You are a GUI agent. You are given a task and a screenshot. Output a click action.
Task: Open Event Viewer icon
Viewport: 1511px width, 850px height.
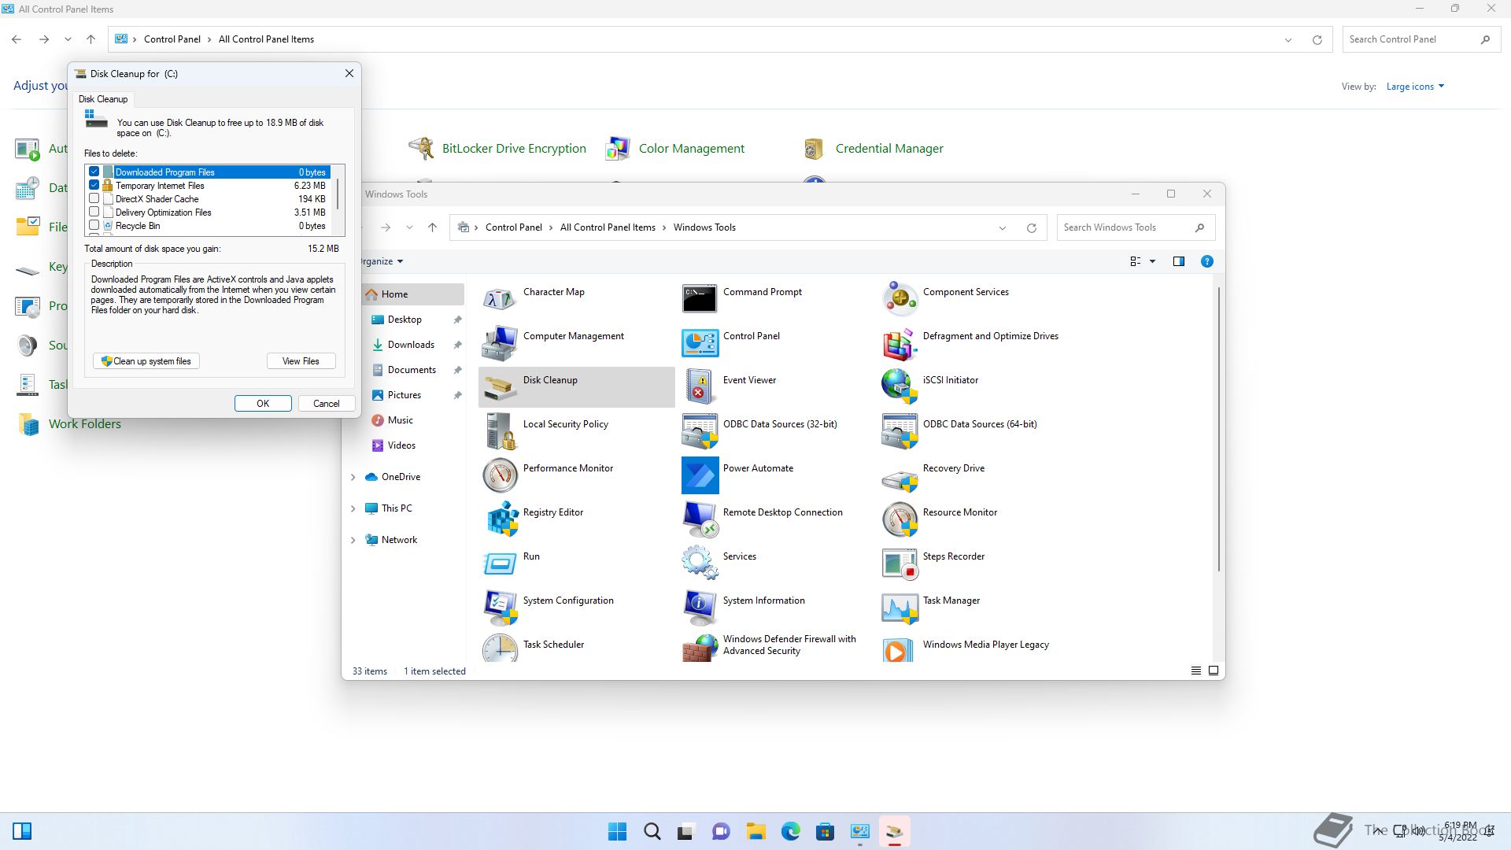coord(700,387)
